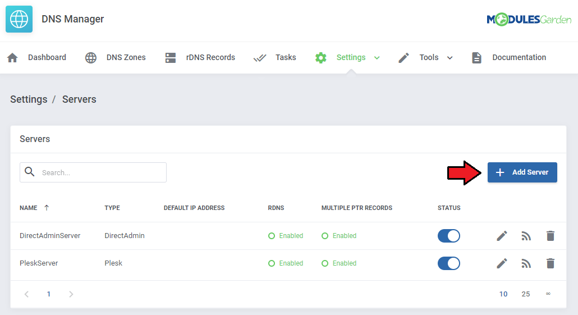Viewport: 578px width, 315px height.
Task: Show 25 entries per page
Action: pyautogui.click(x=526, y=294)
